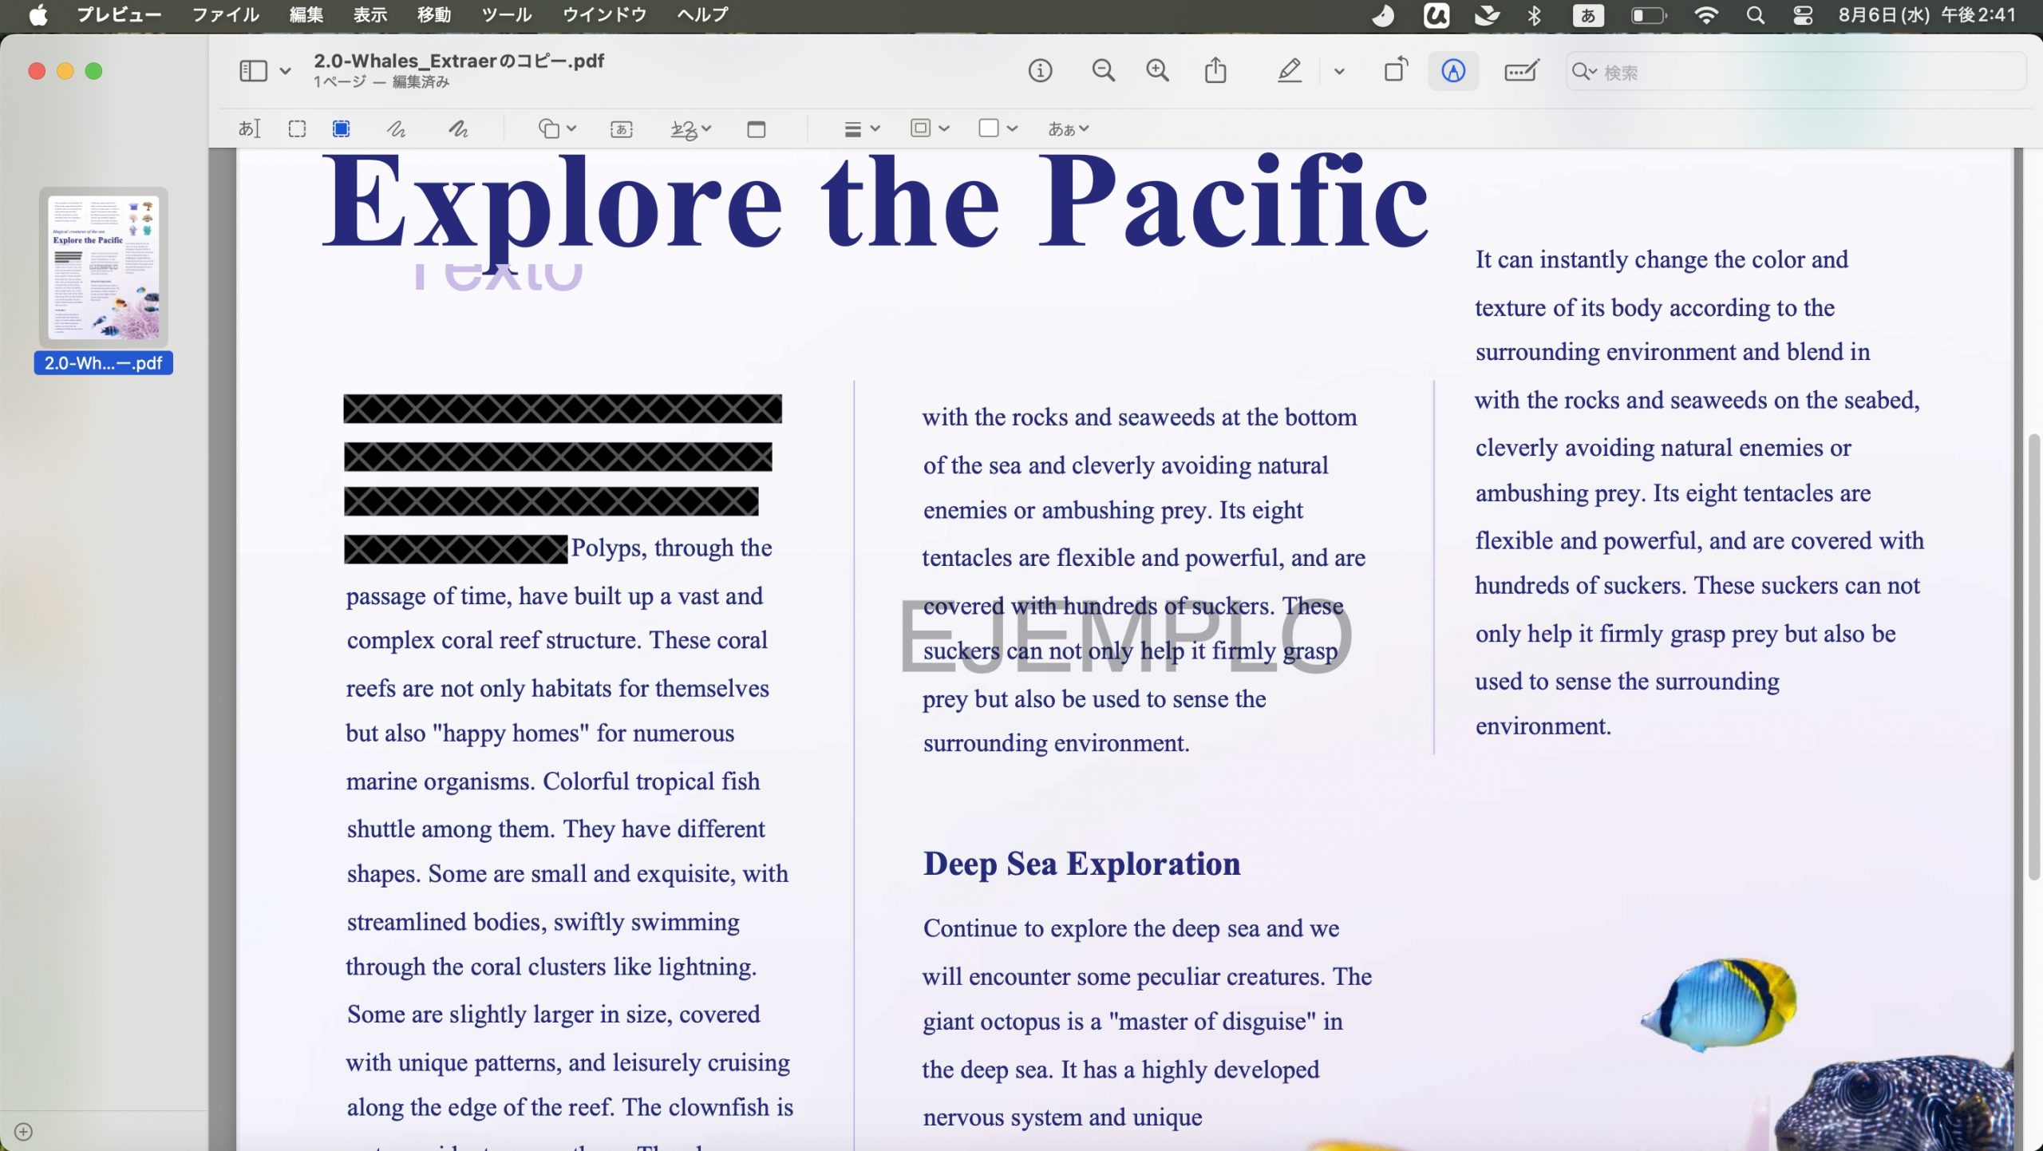Choose the rectangular selection tool
Image resolution: width=2043 pixels, height=1151 pixels.
point(297,129)
